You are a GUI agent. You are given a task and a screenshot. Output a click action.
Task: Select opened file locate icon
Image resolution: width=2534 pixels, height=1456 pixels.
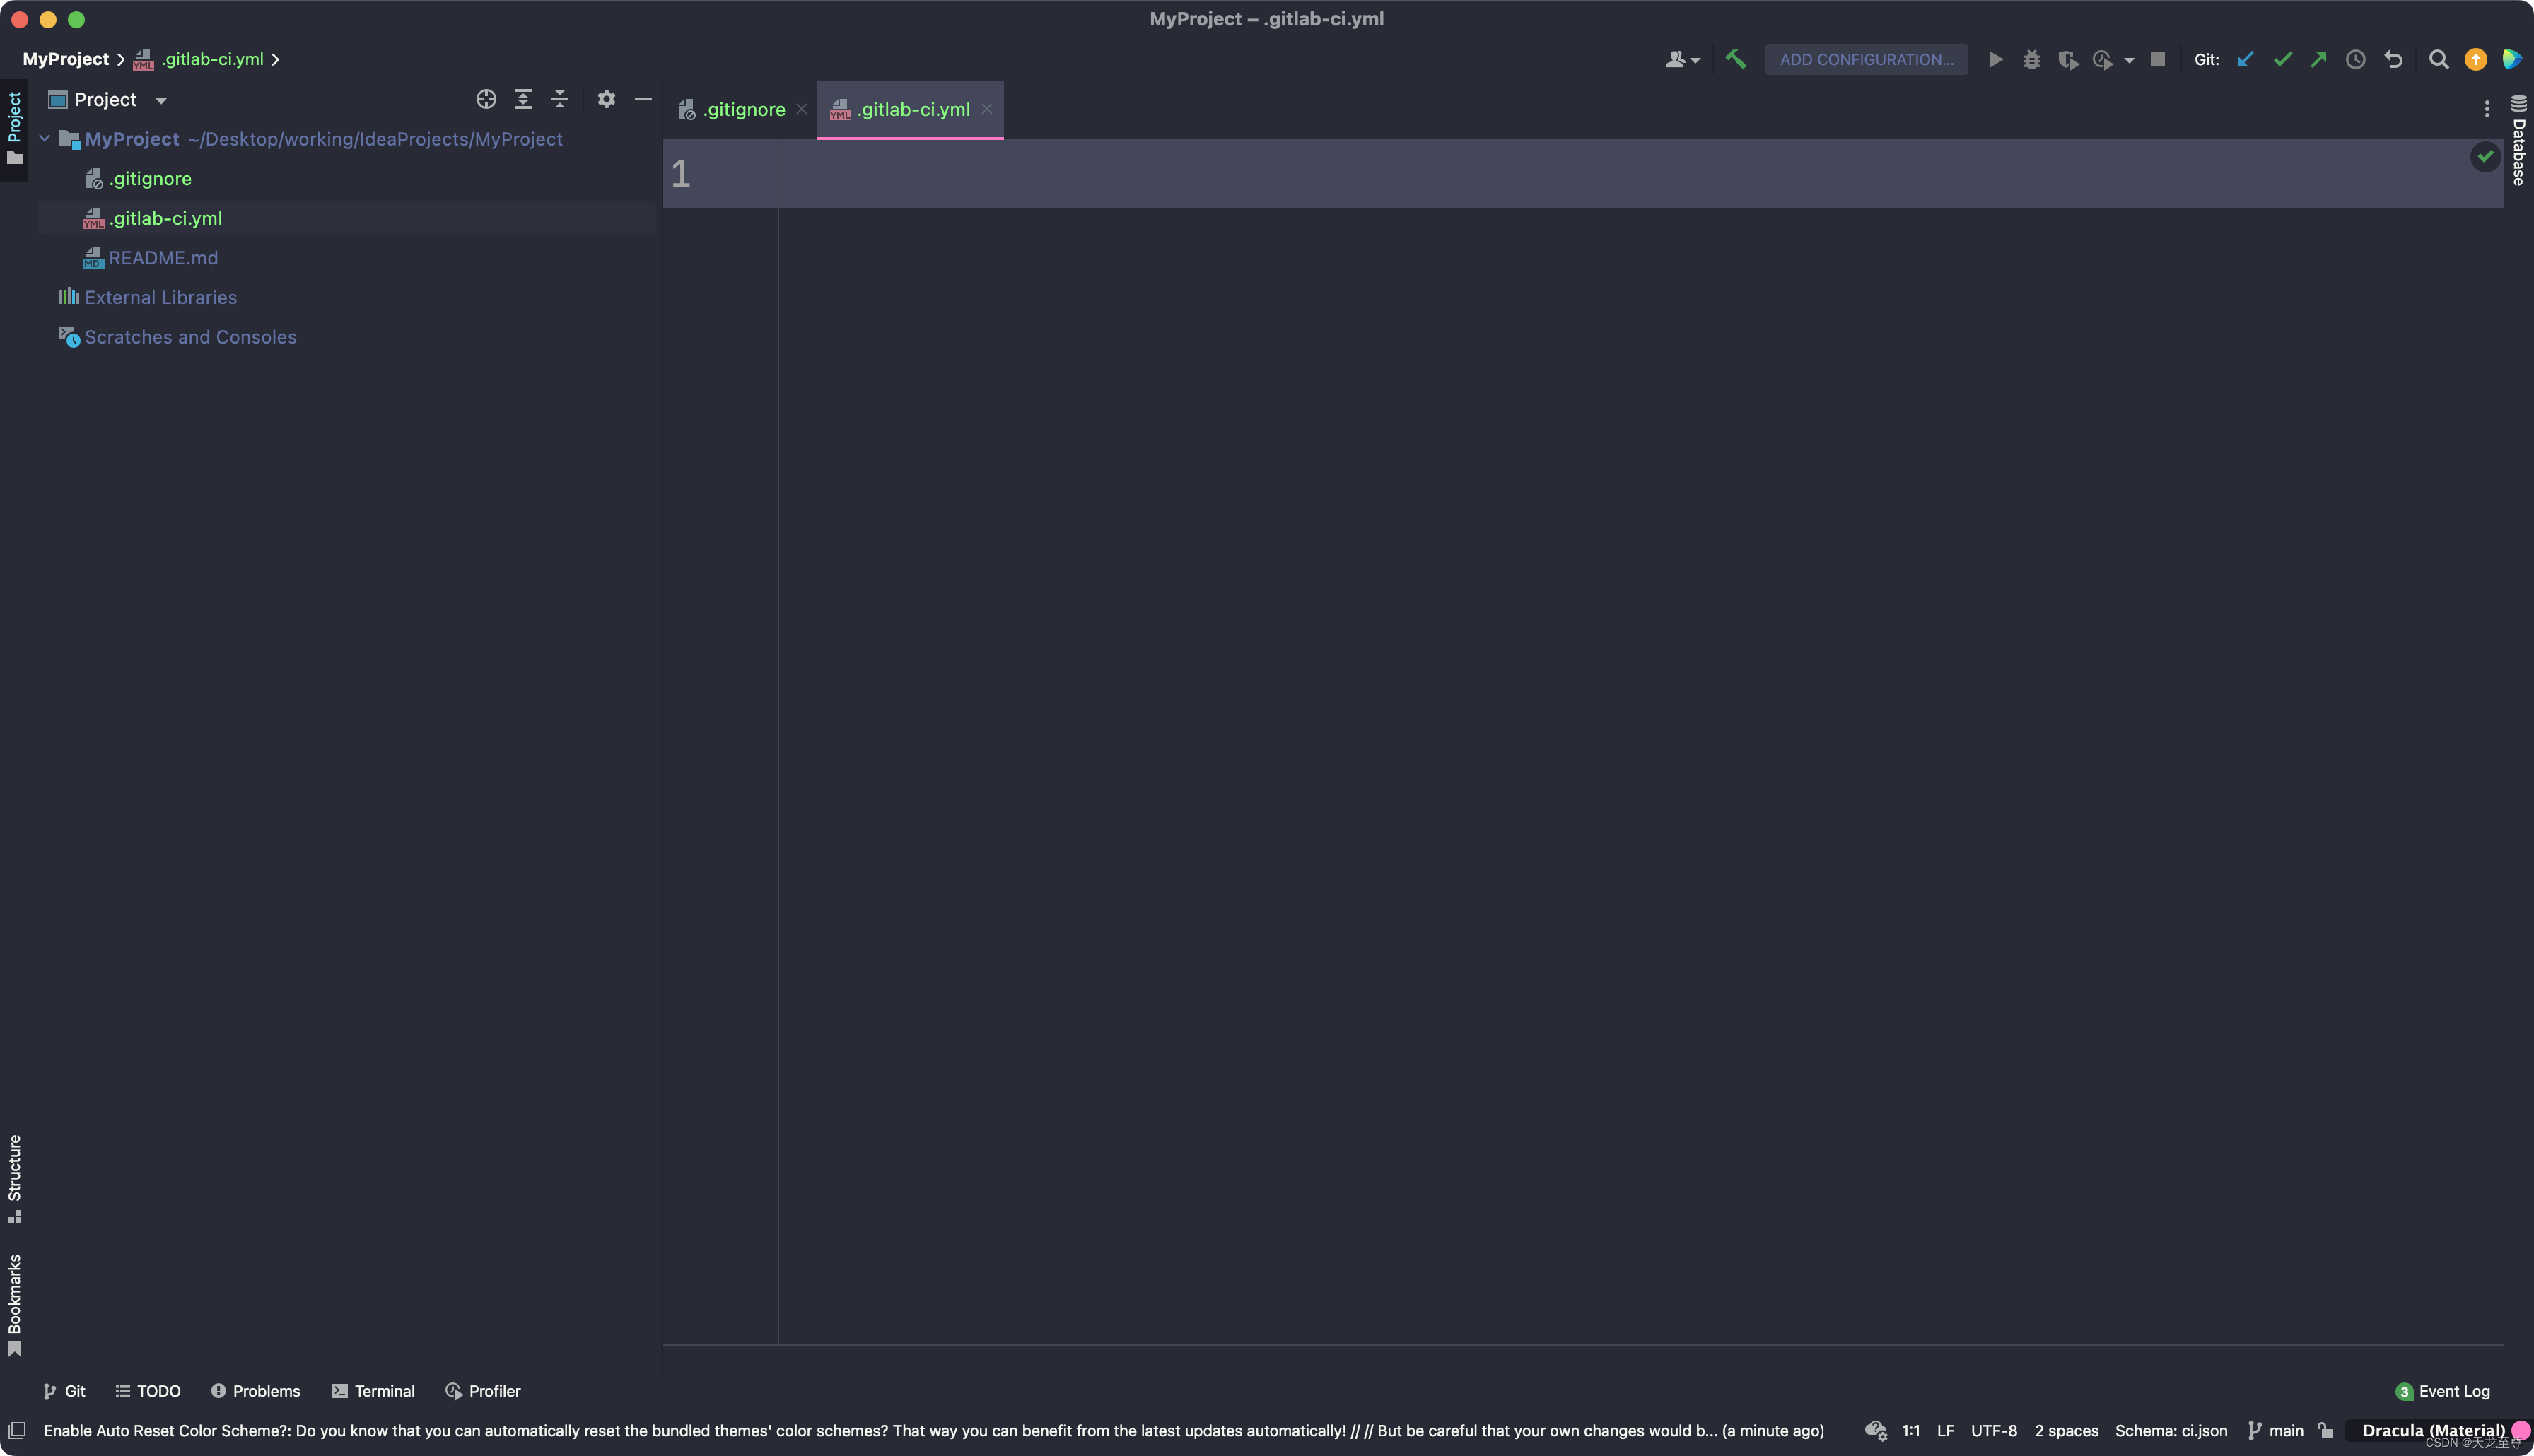coord(486,99)
